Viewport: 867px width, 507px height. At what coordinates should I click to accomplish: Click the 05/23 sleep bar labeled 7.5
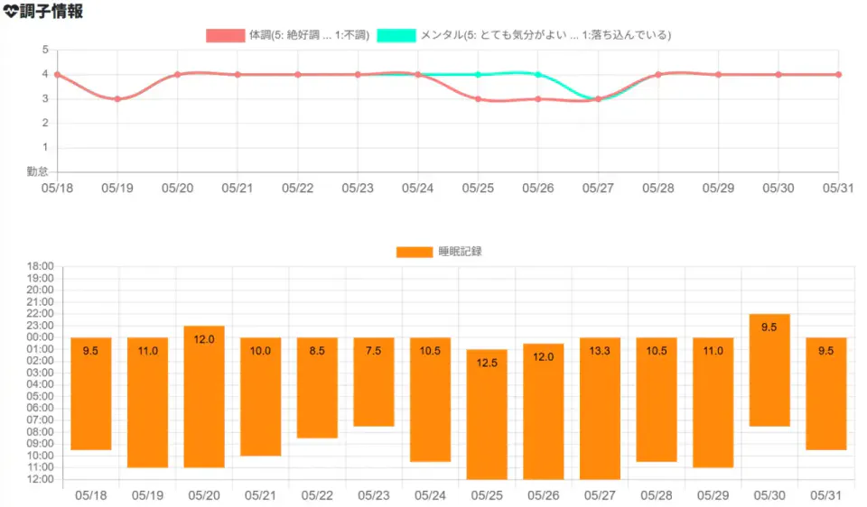pos(374,382)
